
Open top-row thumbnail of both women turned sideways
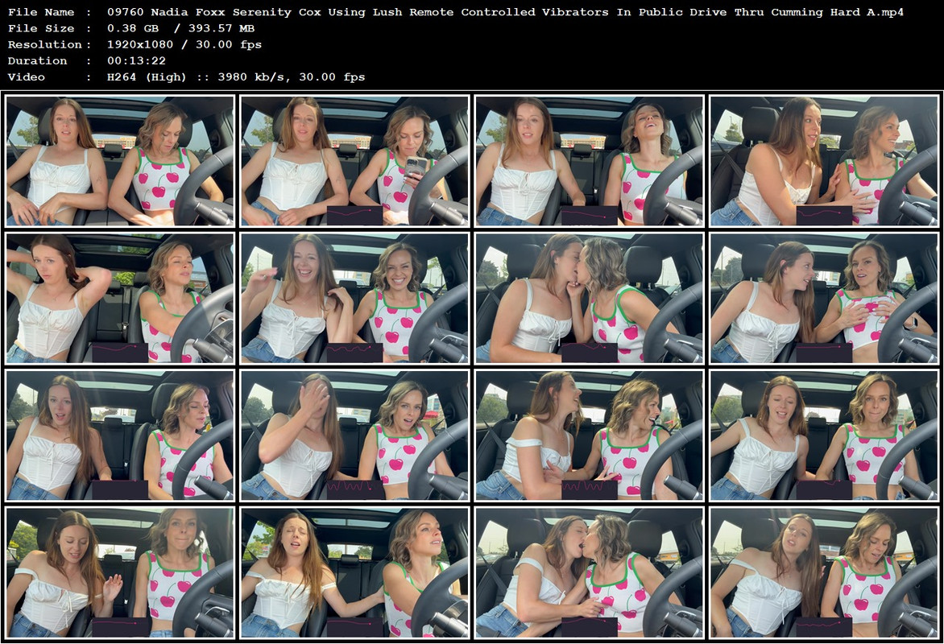pyautogui.click(x=824, y=161)
